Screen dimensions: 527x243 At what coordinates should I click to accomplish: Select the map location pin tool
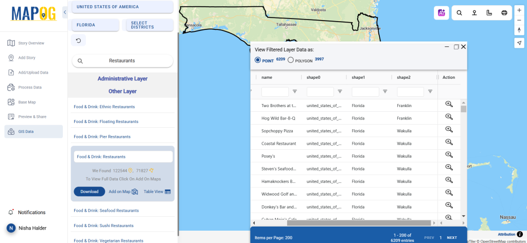click(474, 13)
